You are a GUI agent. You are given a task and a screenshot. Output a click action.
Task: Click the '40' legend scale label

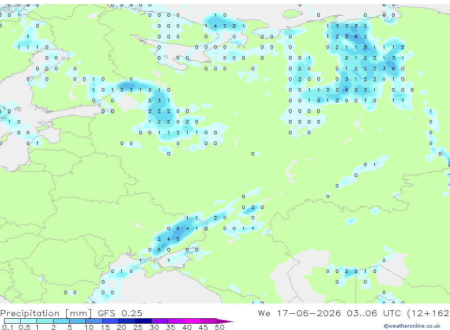(187, 327)
